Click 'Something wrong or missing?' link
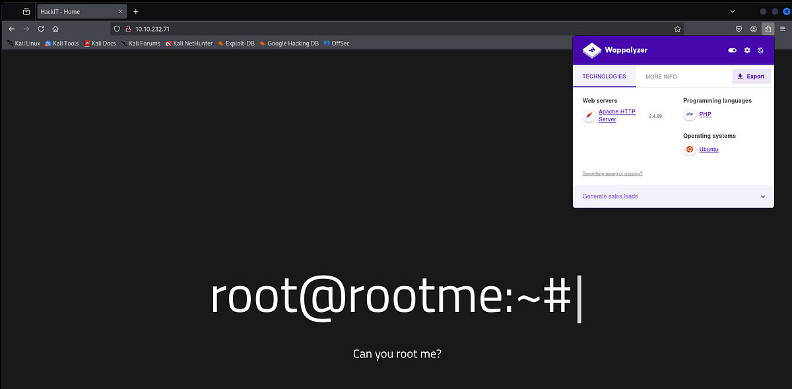 pyautogui.click(x=612, y=173)
